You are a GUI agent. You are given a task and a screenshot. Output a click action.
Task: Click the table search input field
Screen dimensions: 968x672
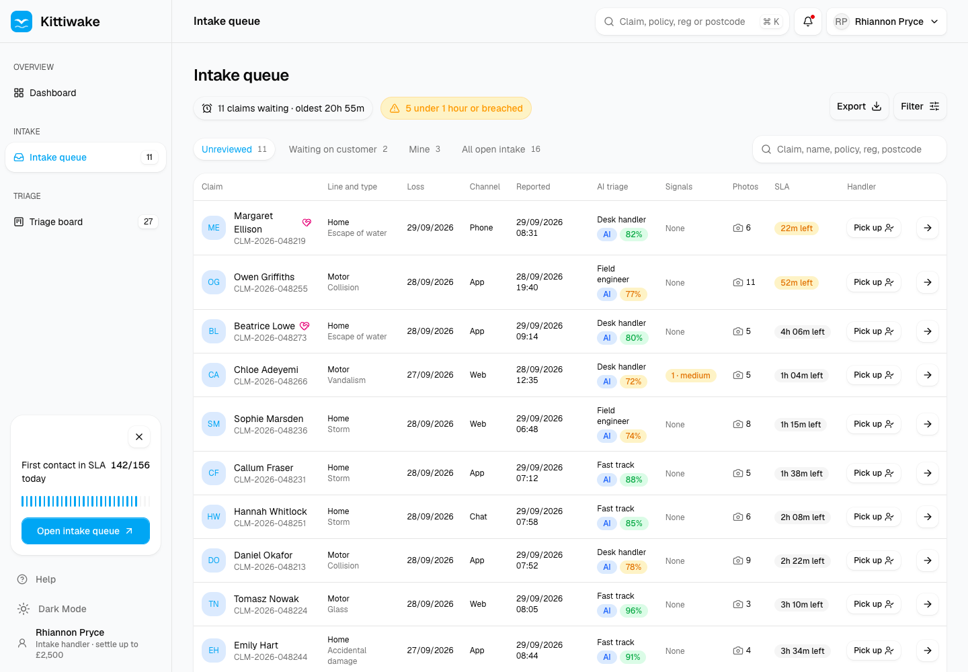pos(850,149)
